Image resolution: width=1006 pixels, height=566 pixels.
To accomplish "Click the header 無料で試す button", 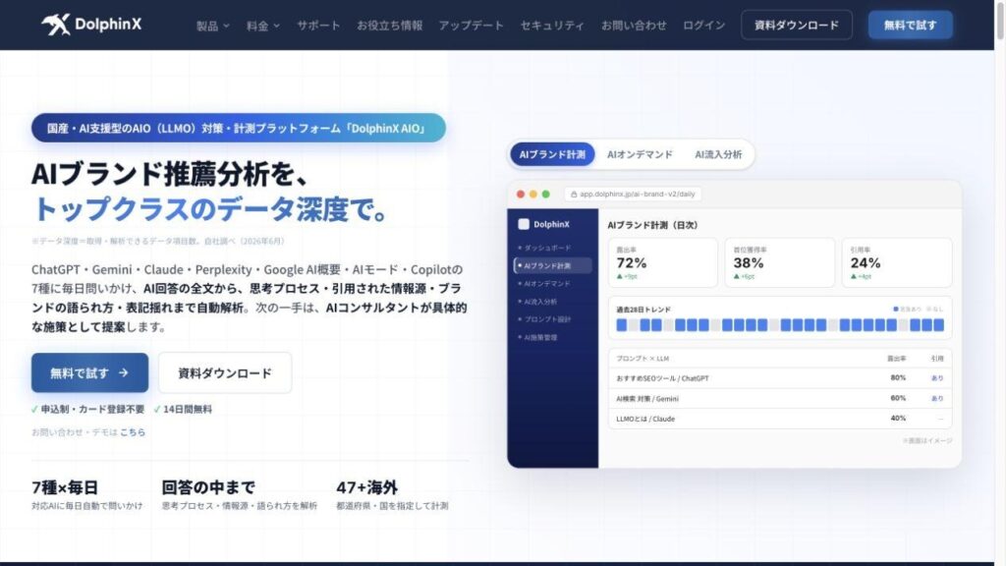I will point(910,25).
